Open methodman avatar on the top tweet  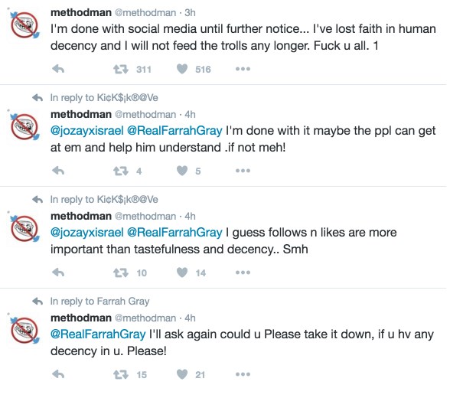[24, 24]
